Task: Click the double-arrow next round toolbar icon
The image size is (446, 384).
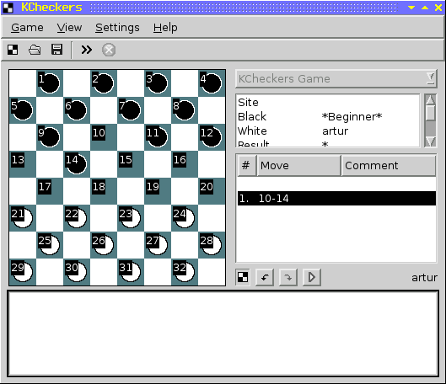Action: [87, 50]
